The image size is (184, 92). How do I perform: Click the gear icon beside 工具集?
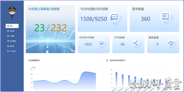(x=8, y=36)
